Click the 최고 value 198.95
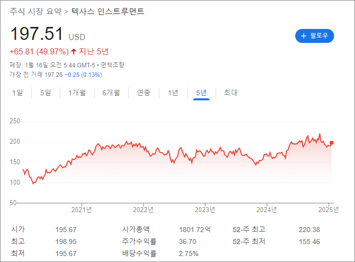 66,242
